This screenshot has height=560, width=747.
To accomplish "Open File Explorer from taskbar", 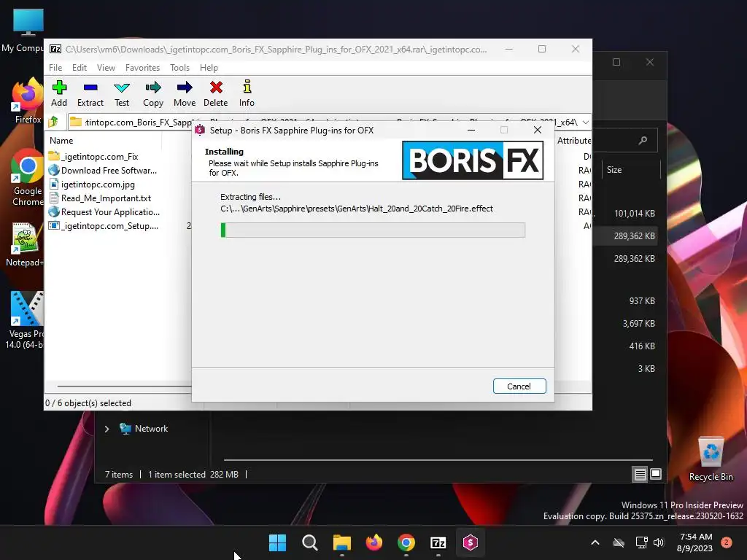I will (x=341, y=542).
